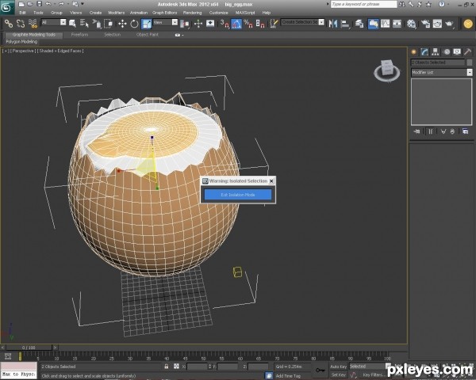Click Edit Named Selection Sets icon

pyautogui.click(x=274, y=23)
